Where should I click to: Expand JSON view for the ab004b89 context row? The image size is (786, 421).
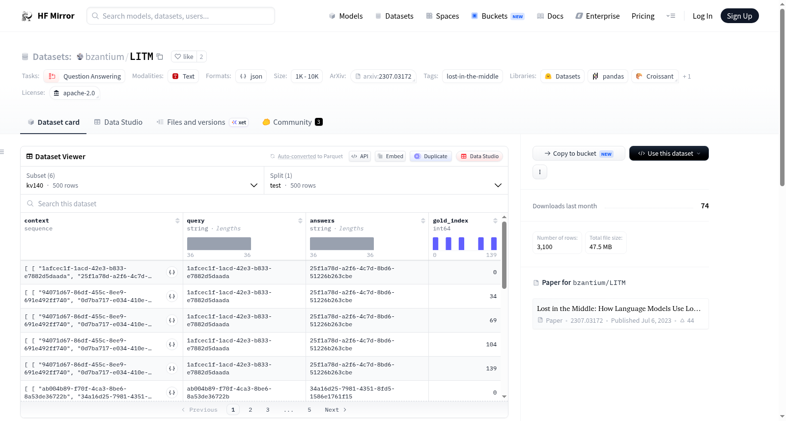(172, 393)
